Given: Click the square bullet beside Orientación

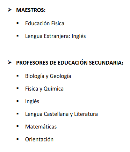Looking at the screenshot, I should click(x=17, y=139).
